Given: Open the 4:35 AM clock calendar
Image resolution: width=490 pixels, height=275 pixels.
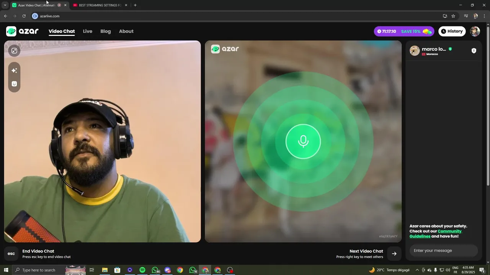Looking at the screenshot, I should 468,270.
